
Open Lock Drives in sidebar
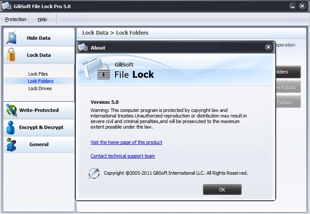(x=40, y=88)
